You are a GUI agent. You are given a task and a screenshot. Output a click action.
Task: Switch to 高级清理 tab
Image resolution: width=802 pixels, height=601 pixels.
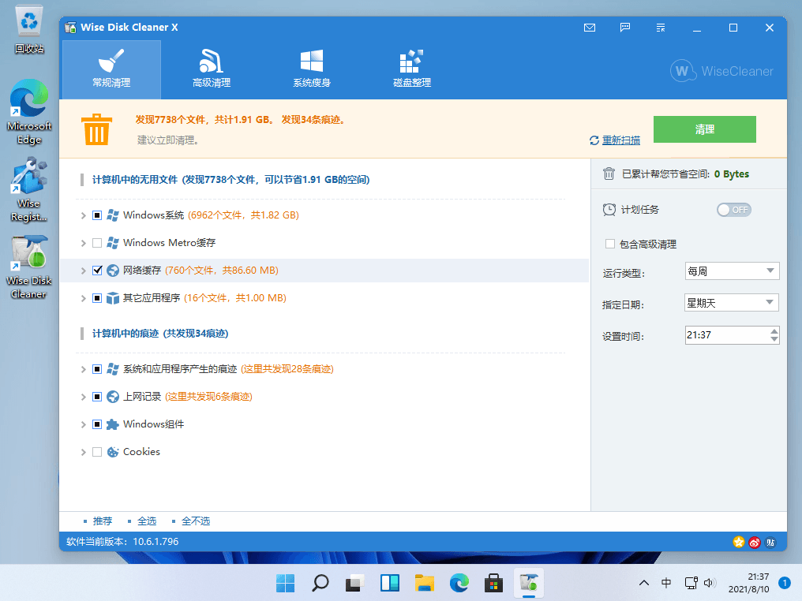(x=212, y=69)
